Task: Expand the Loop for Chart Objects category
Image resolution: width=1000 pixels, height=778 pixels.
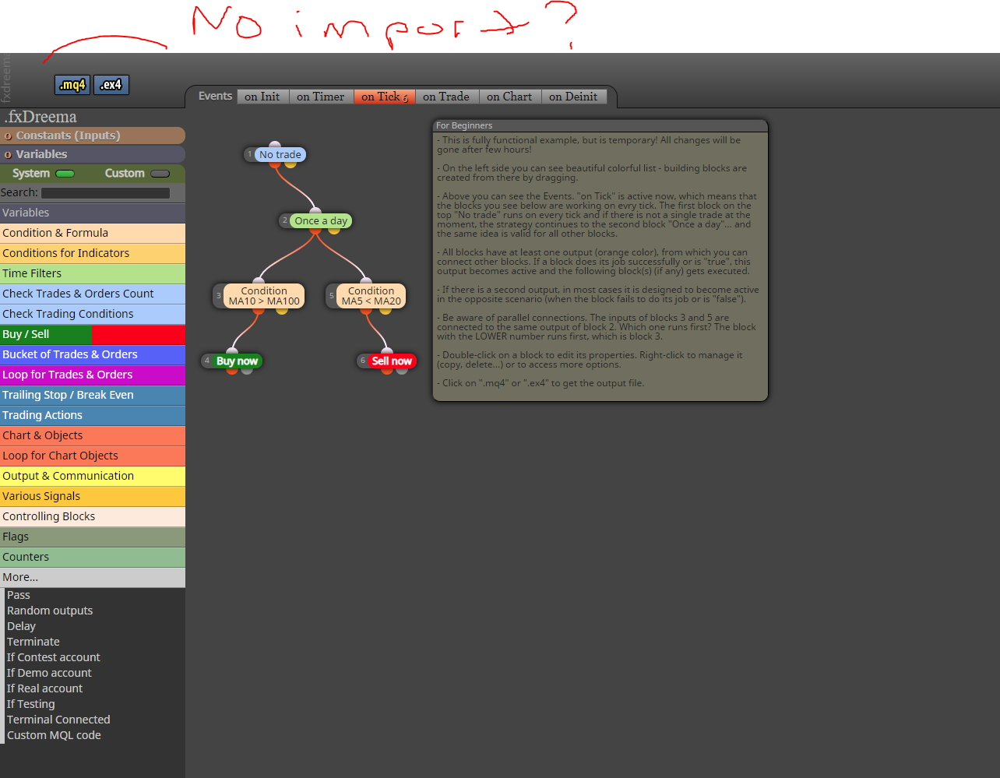Action: coord(93,456)
